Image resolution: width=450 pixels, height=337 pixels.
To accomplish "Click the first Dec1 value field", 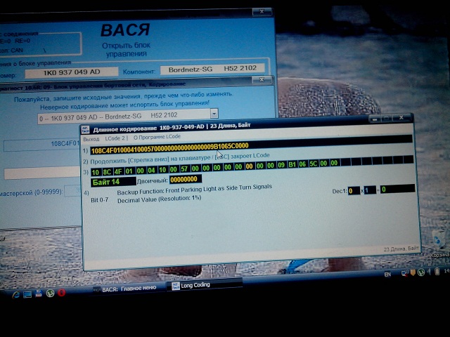I will tap(354, 190).
